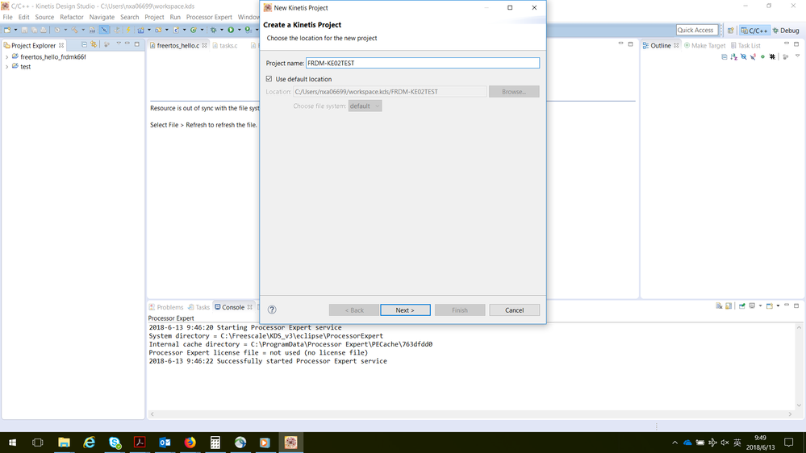Toggle Pin Console icon
This screenshot has height=453, width=806.
(x=742, y=305)
